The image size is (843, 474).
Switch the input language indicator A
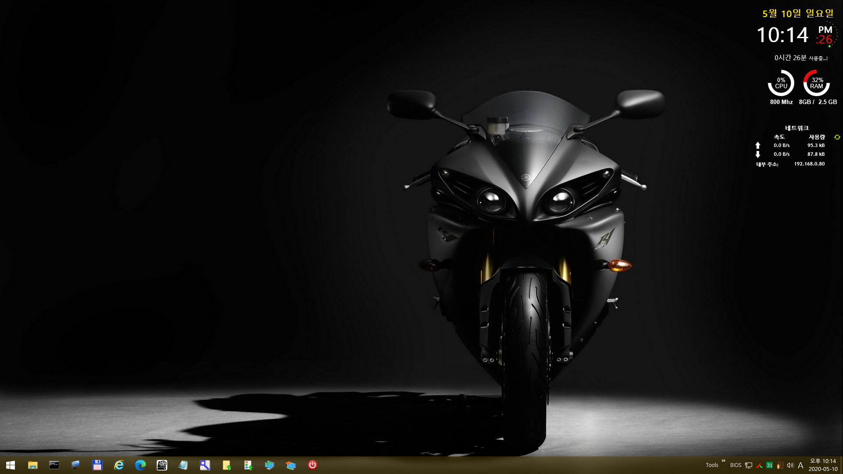click(x=800, y=465)
